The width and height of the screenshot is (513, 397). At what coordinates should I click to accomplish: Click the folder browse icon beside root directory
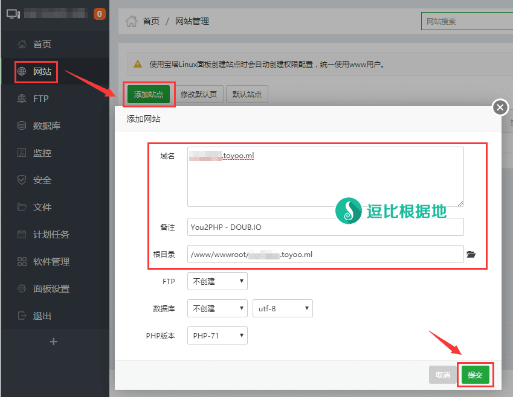pyautogui.click(x=471, y=255)
